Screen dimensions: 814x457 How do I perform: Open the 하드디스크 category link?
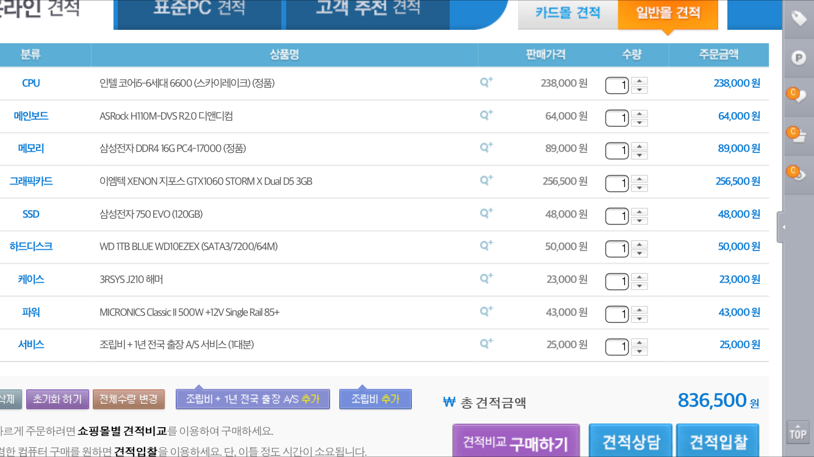coord(31,247)
